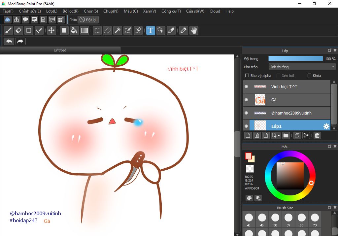
Task: Select the Brush tool
Action: [x=9, y=31]
